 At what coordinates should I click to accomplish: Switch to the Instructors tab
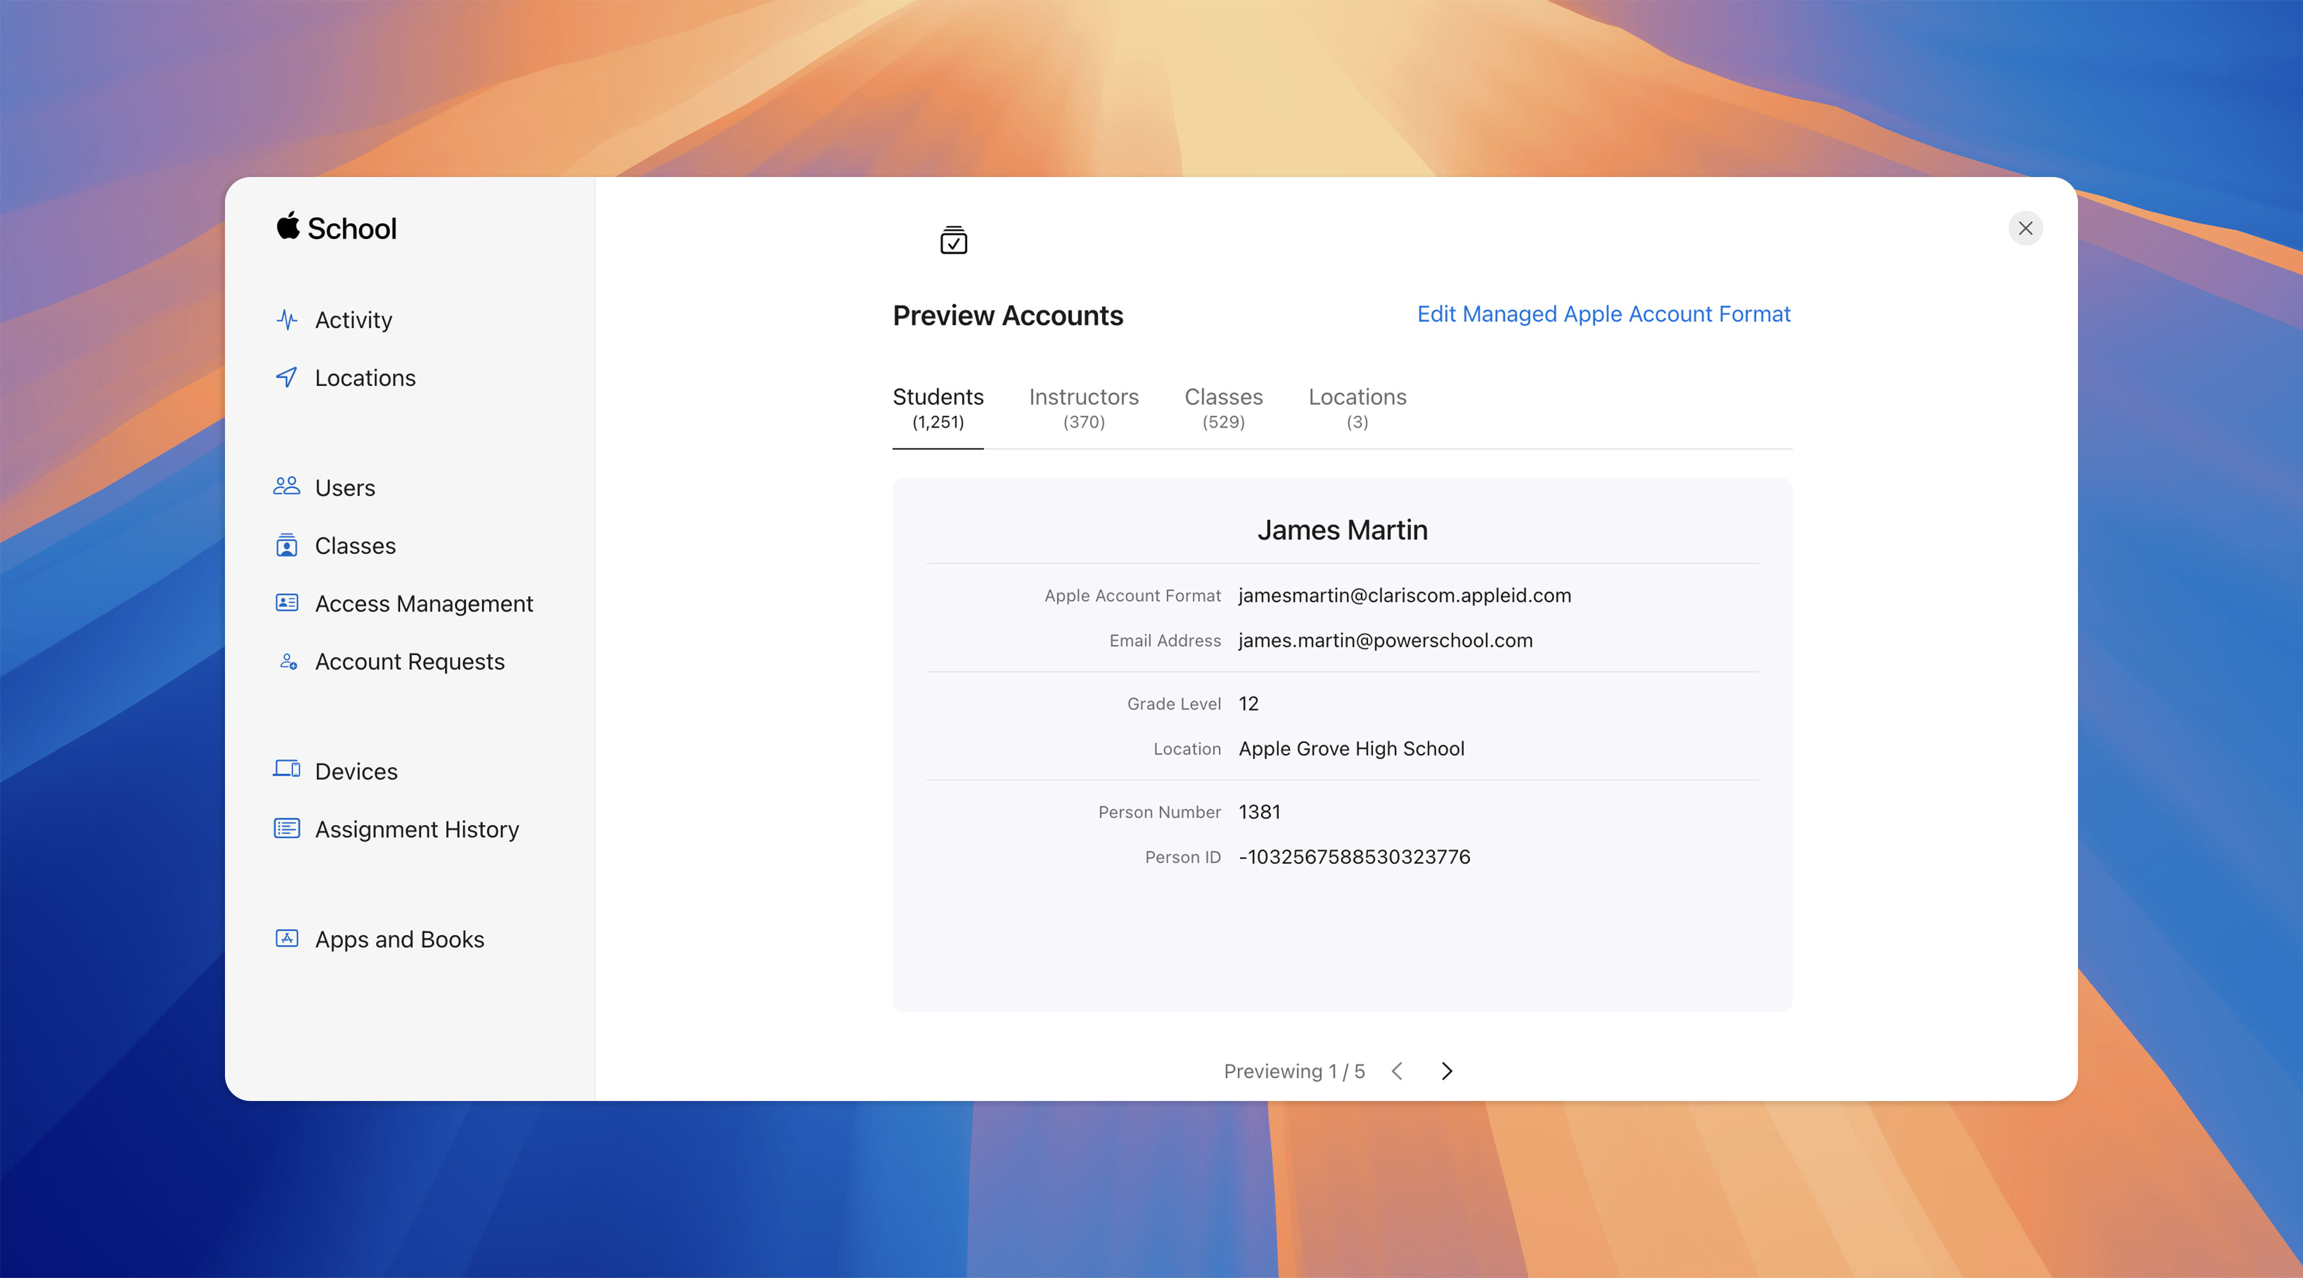click(x=1083, y=408)
